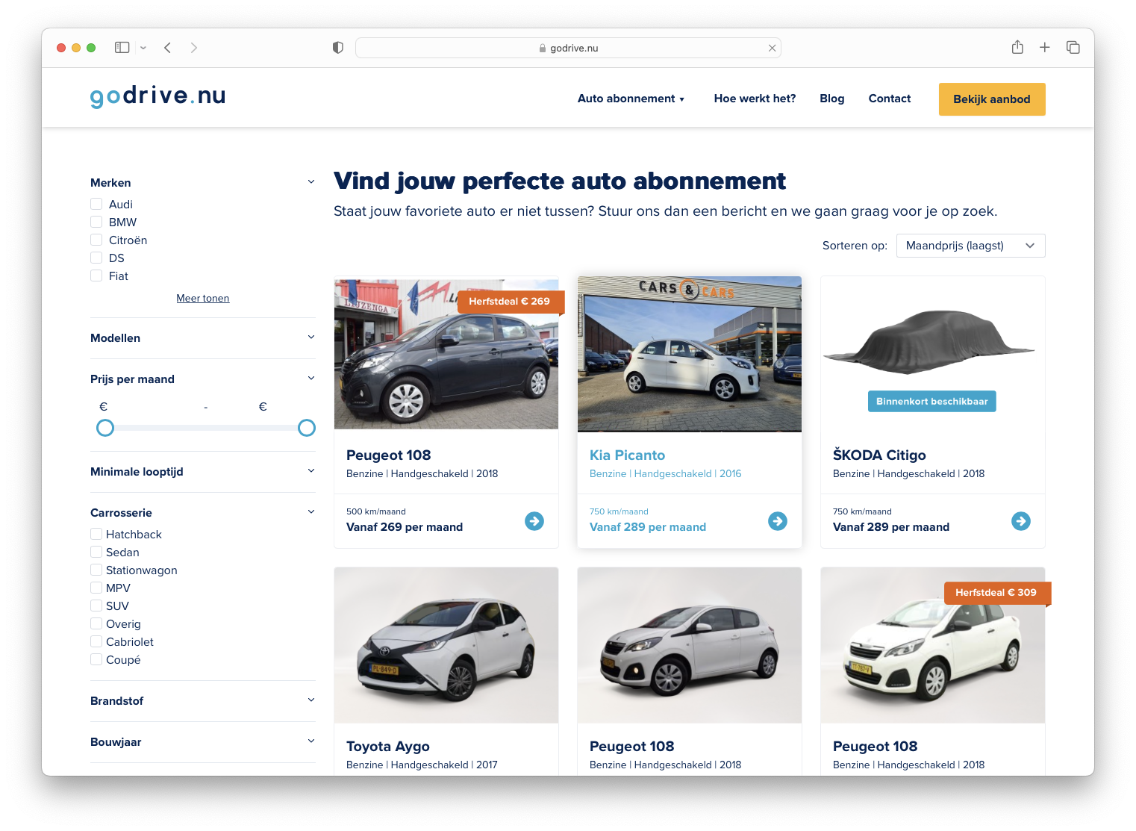Image resolution: width=1136 pixels, height=831 pixels.
Task: Go to Hoe werkt het? page
Action: [755, 99]
